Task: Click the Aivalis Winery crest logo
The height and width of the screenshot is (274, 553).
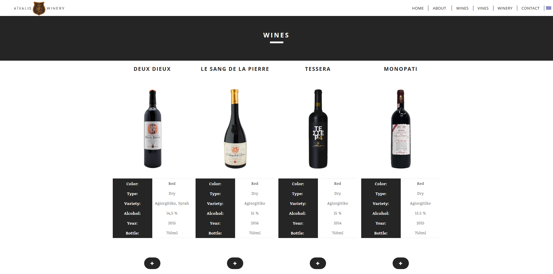Action: point(39,8)
